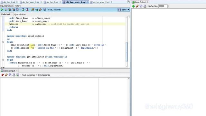Switch to the obj_typ_exec_2.sql tab
206x116 pixels.
pos(101,2)
